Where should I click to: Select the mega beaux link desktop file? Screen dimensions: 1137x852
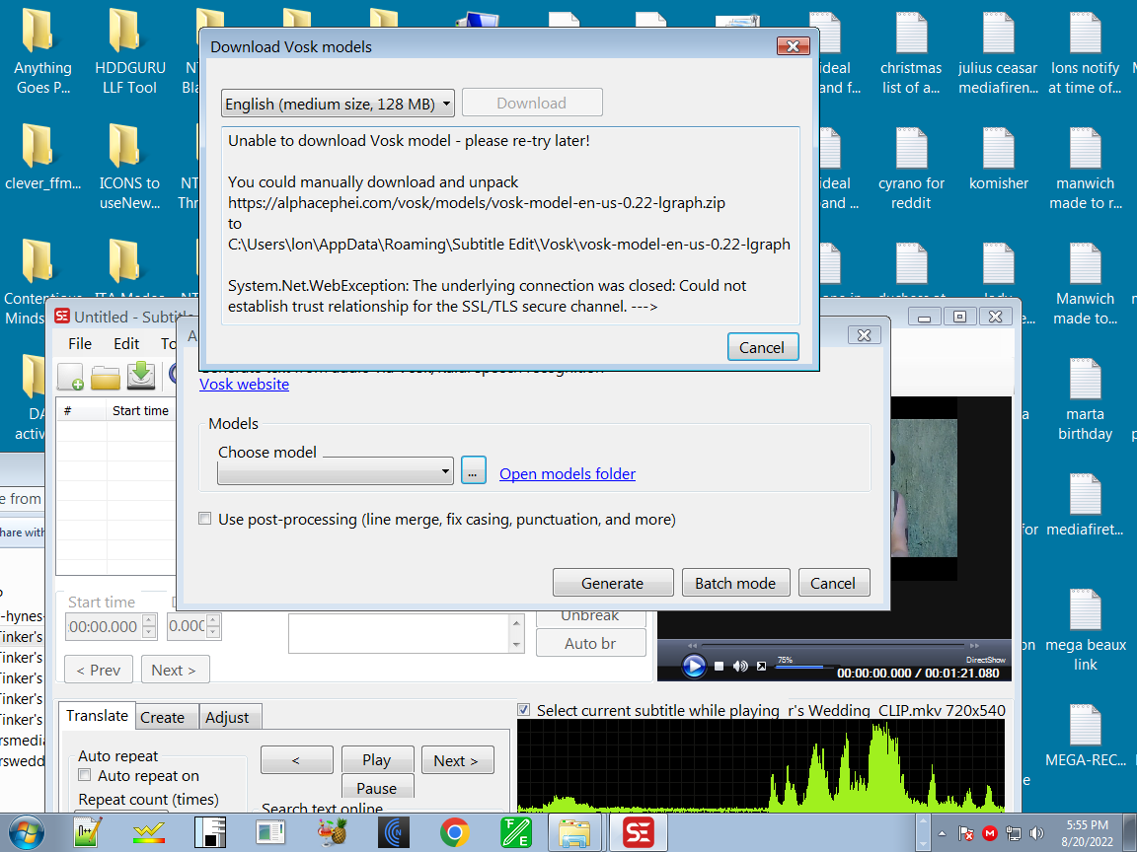(x=1086, y=630)
